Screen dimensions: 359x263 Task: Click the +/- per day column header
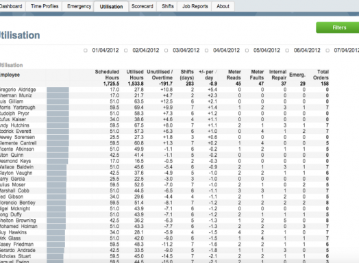[x=208, y=75]
